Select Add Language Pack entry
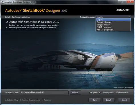This screenshot has width=135, height=105. tap(113, 30)
